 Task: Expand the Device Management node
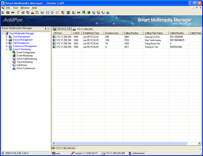7,40
